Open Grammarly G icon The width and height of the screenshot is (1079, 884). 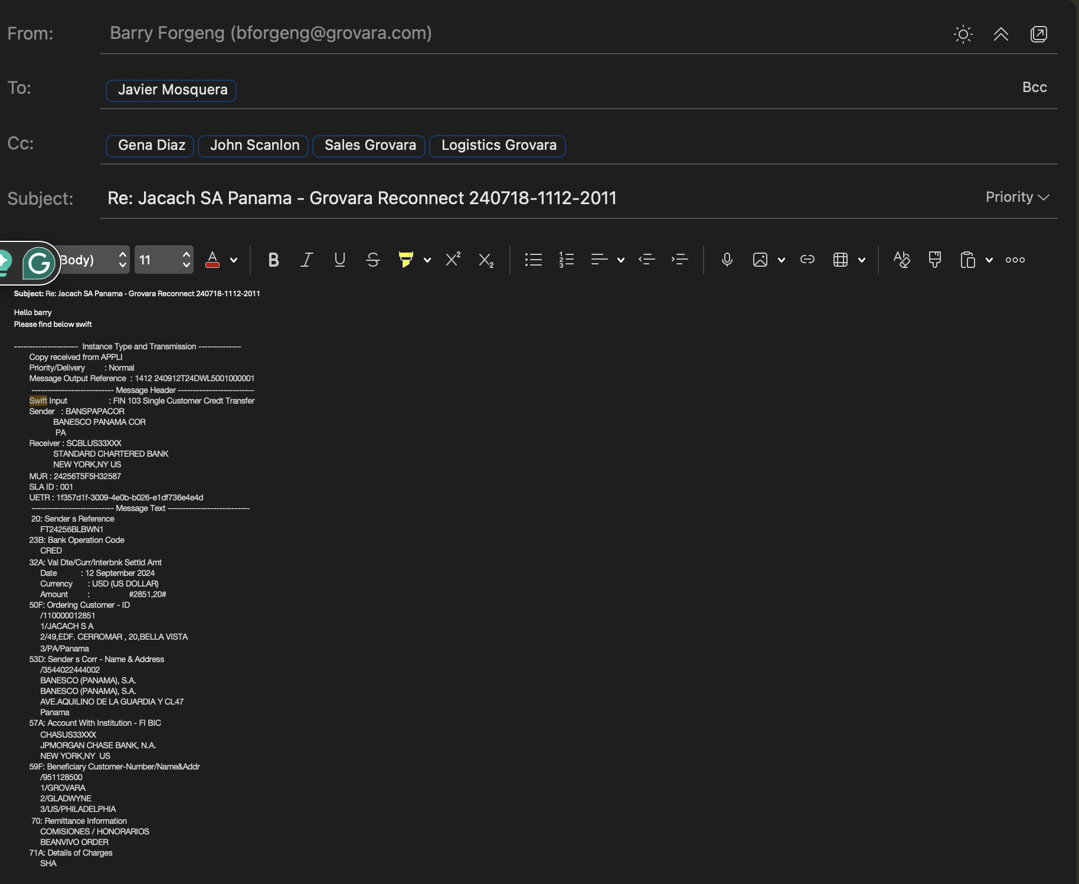(x=39, y=263)
